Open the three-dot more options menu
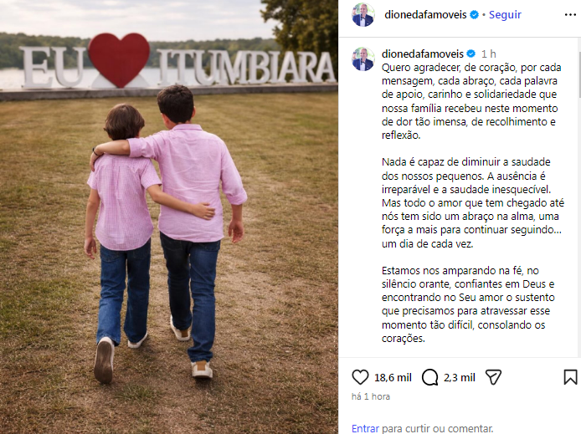This screenshot has width=581, height=434. (570, 15)
